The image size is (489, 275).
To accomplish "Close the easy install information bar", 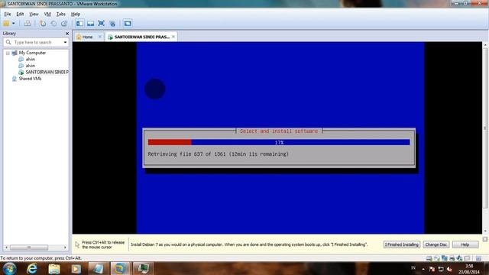I will coord(485,239).
